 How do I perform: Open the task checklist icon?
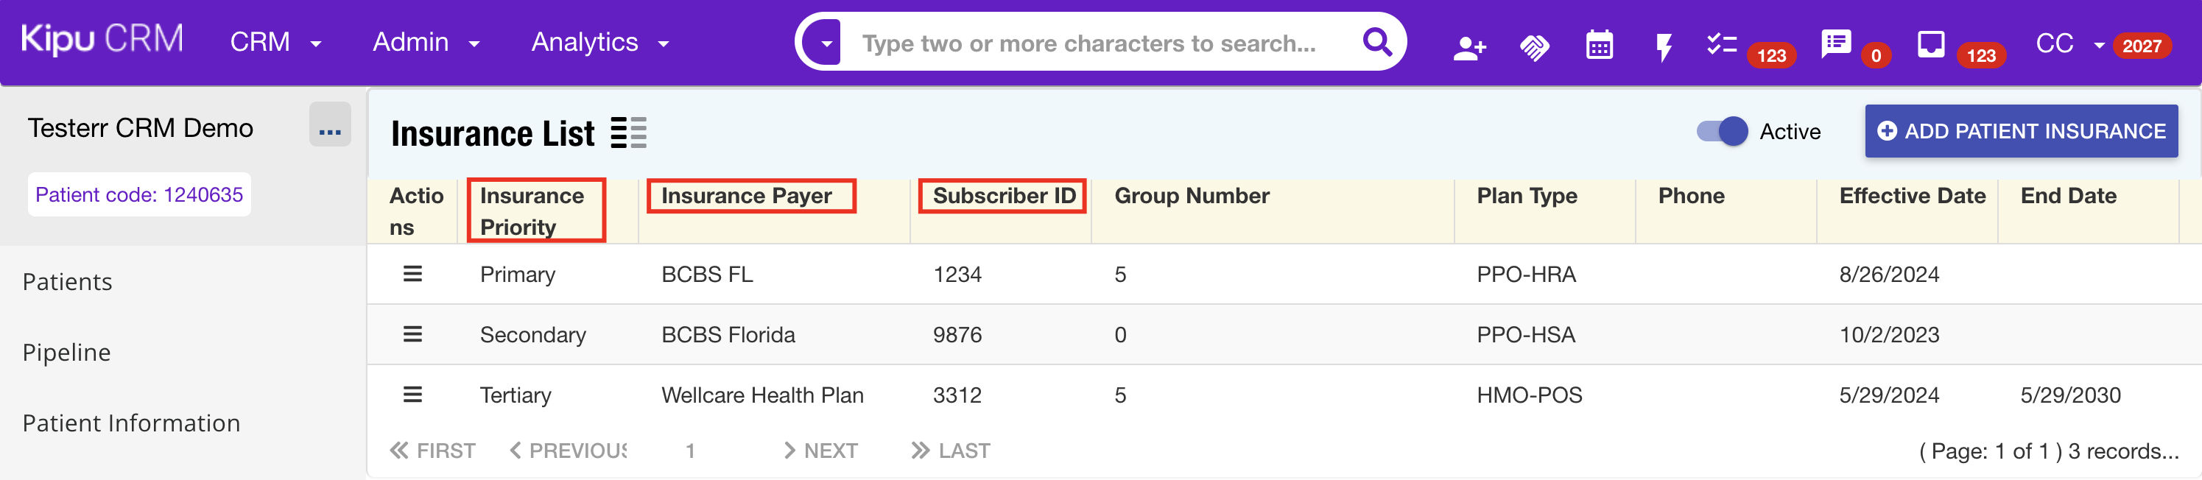tap(1721, 43)
